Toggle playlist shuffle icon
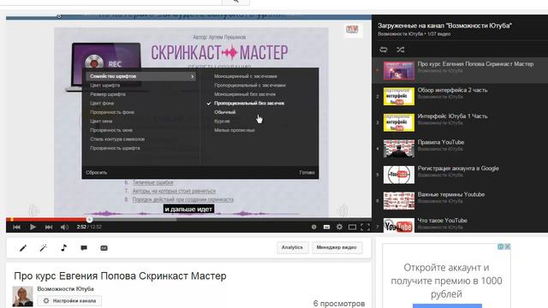 point(401,50)
